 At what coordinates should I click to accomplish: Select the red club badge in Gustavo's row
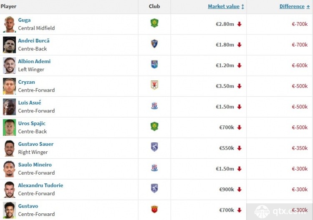(x=154, y=209)
